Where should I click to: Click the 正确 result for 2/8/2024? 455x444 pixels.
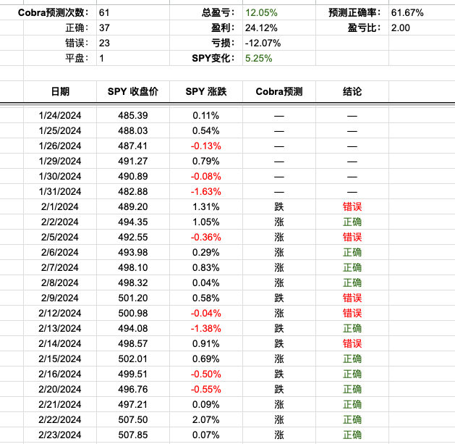(352, 282)
